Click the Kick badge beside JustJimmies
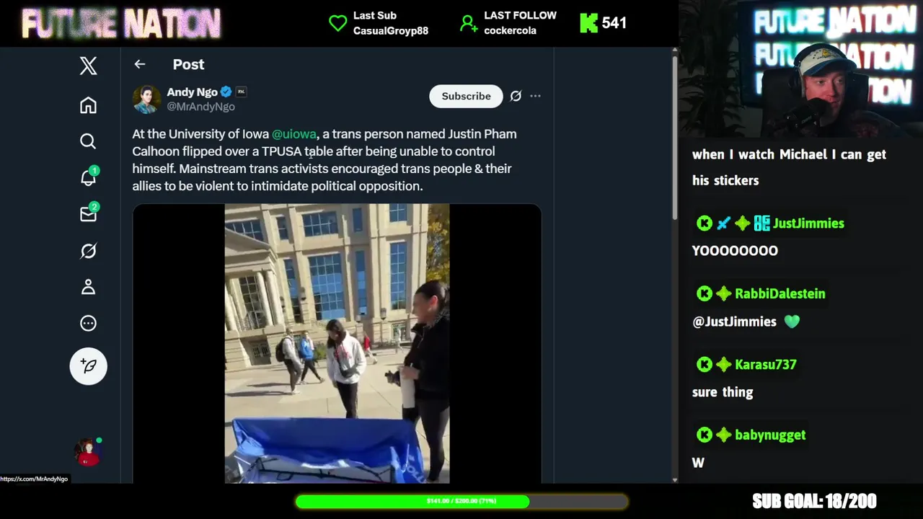This screenshot has height=519, width=923. pyautogui.click(x=705, y=223)
